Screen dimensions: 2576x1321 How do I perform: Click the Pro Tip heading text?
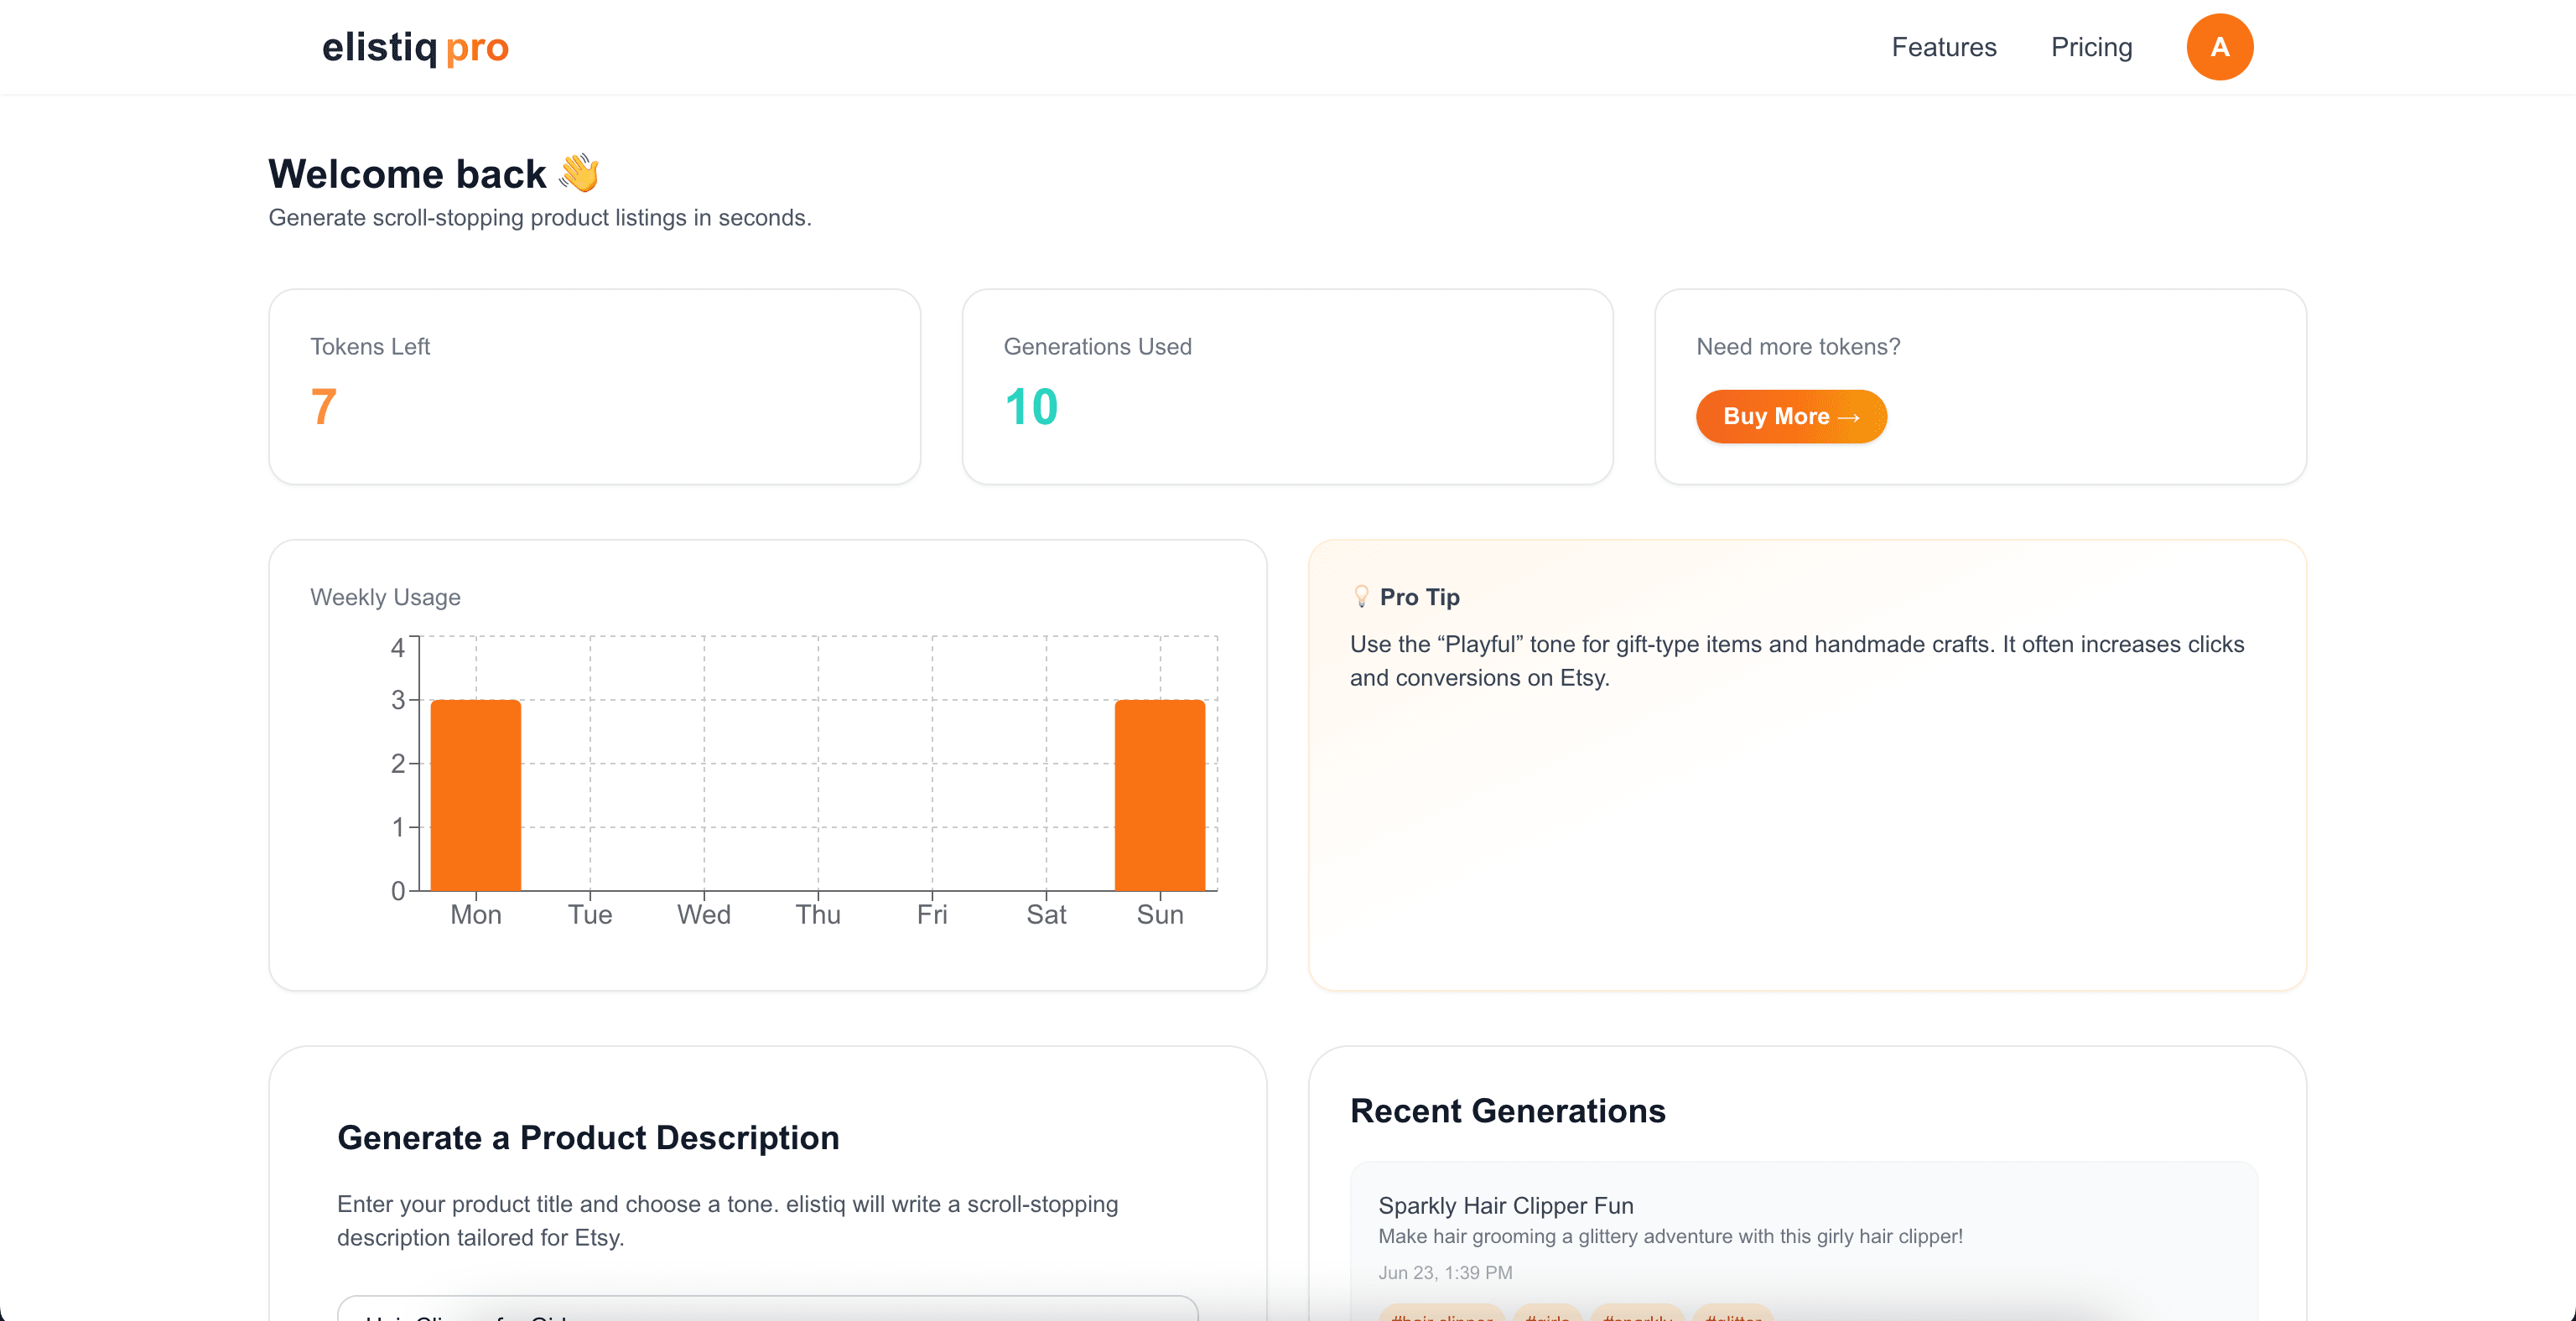coord(1419,597)
